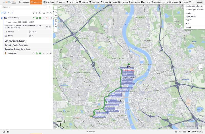Viewport: 205px width, 134px height.
Task: Click Kurierfahrzeug green movement status icon
Action: coord(37,18)
